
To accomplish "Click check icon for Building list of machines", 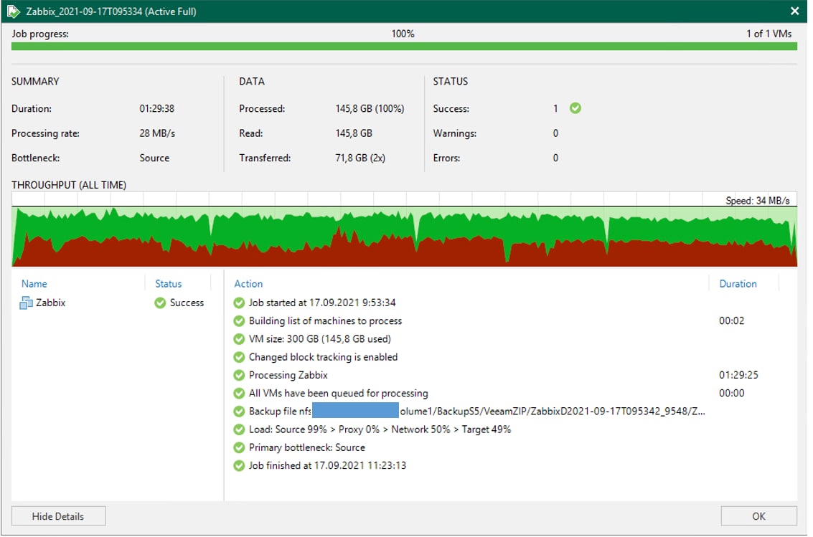I will point(240,323).
